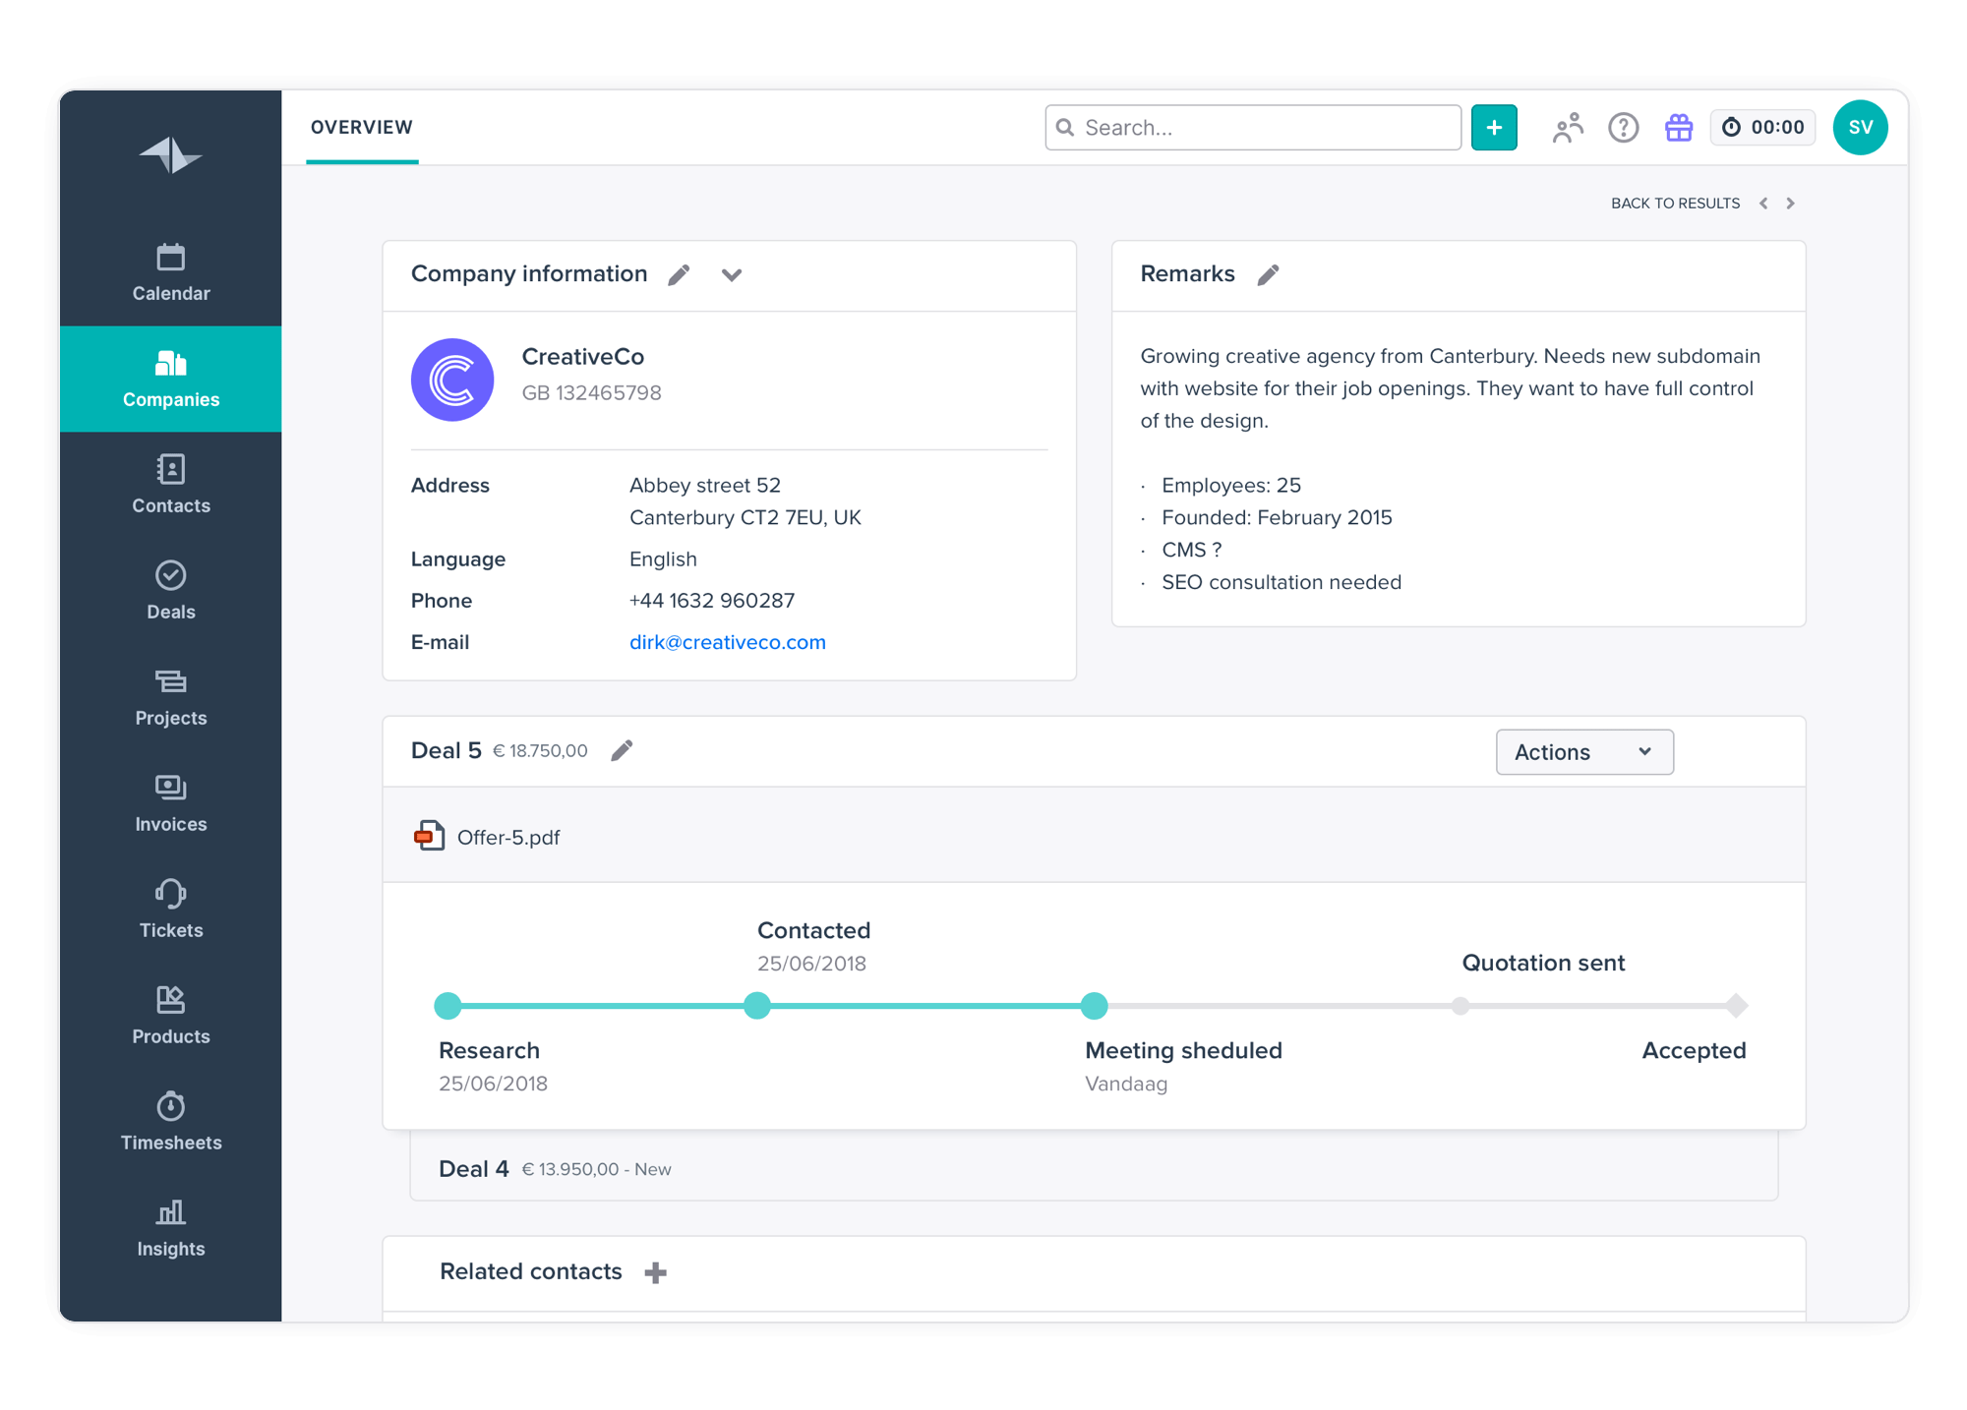
Task: Click BACK TO RESULTS link
Action: (1675, 204)
